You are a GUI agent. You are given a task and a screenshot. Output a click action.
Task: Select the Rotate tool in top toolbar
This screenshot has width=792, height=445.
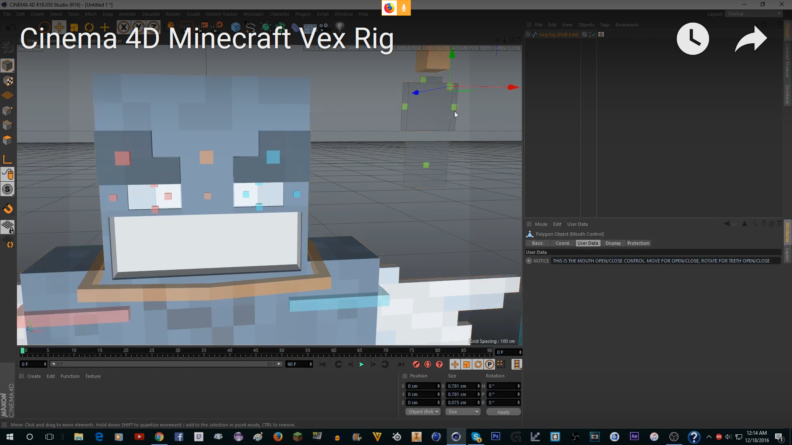pyautogui.click(x=89, y=28)
